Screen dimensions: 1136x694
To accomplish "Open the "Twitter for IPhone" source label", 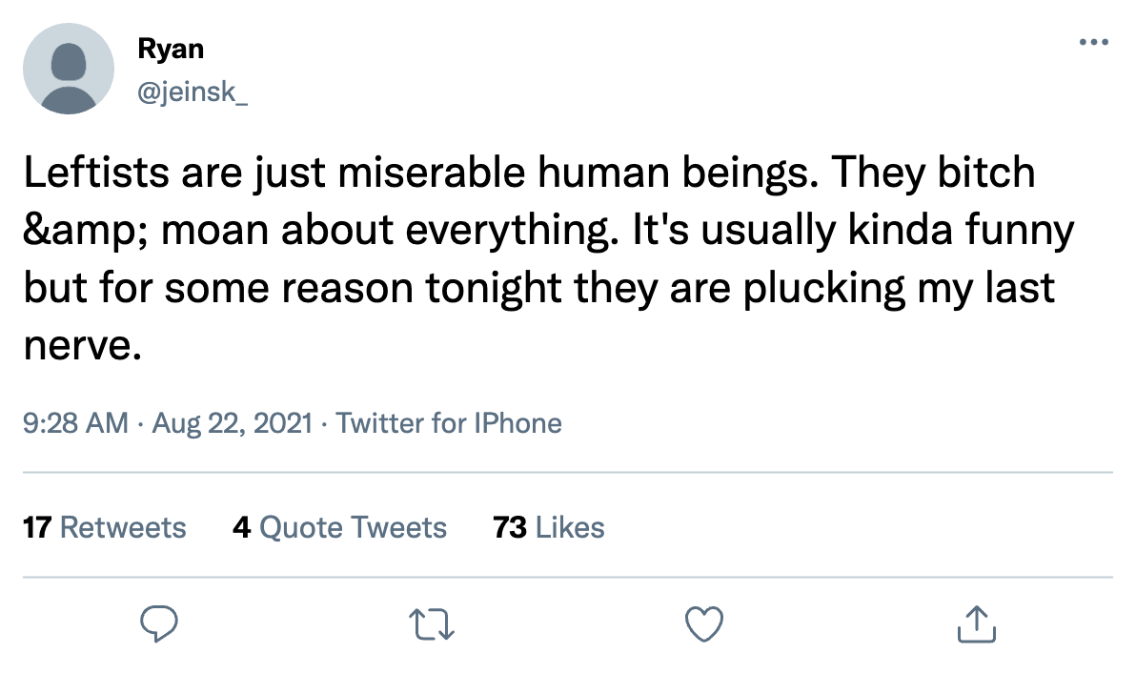I will [x=450, y=422].
